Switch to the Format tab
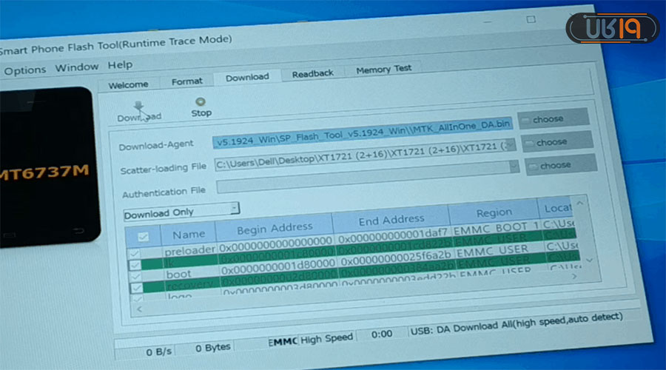The height and width of the screenshot is (370, 666). (x=186, y=81)
